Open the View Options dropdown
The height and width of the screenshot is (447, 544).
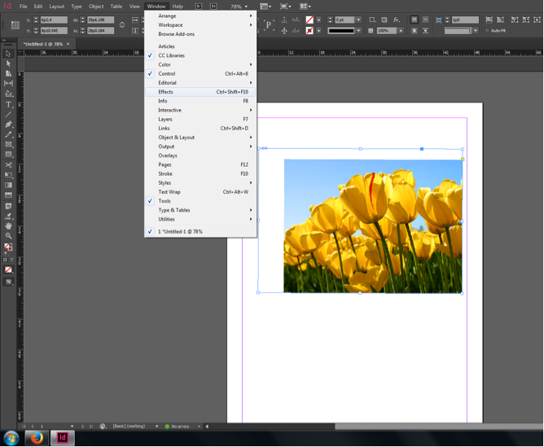point(265,7)
